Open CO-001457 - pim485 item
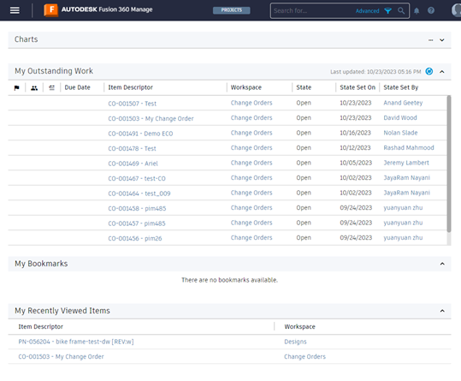The image size is (461, 381). pyautogui.click(x=137, y=223)
